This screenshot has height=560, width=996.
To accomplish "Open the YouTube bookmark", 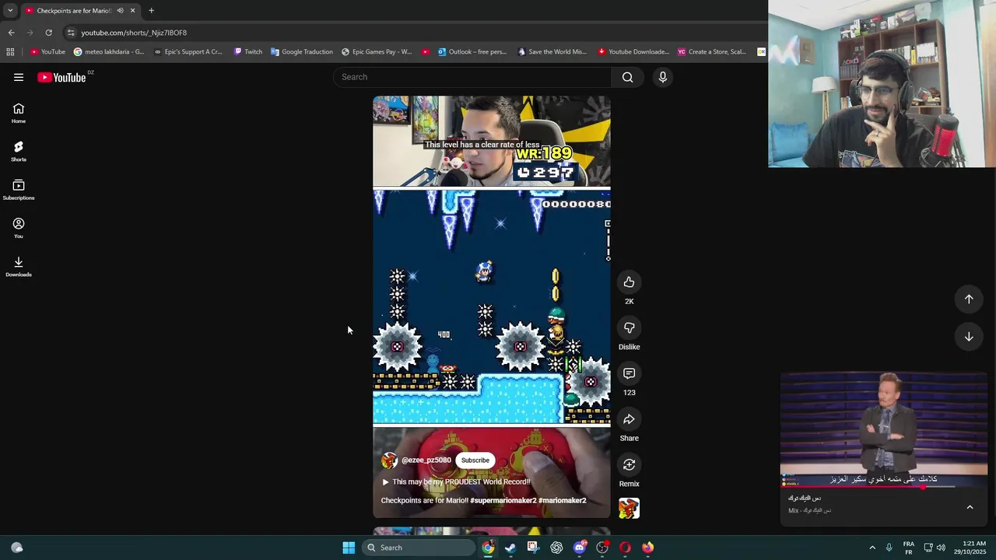I will (x=47, y=52).
